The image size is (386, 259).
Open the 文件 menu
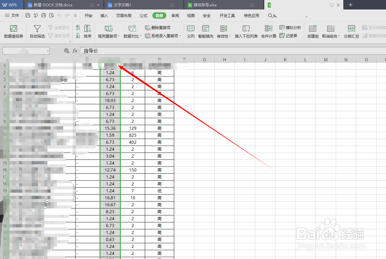[x=12, y=15]
